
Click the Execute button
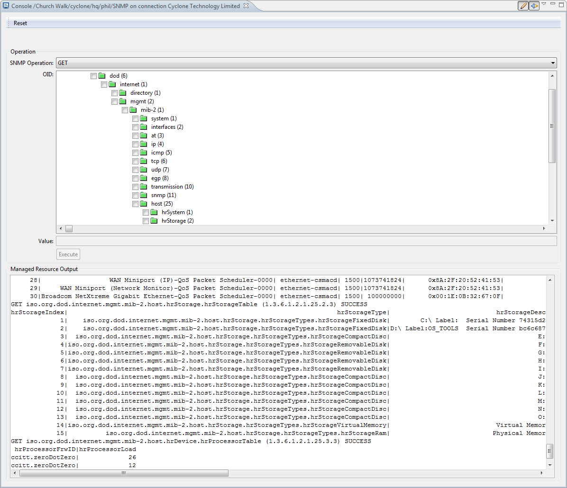pos(68,254)
